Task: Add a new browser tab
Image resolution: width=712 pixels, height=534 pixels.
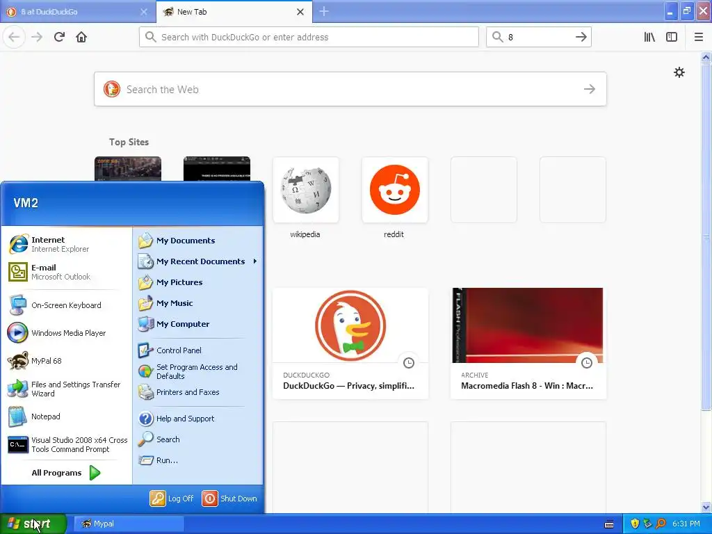Action: [324, 11]
